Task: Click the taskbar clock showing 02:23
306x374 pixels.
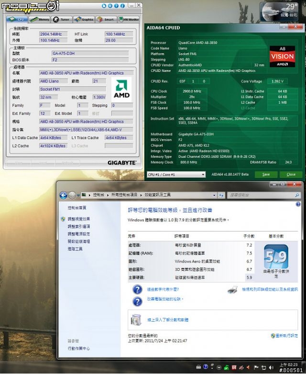Action: coord(288,365)
